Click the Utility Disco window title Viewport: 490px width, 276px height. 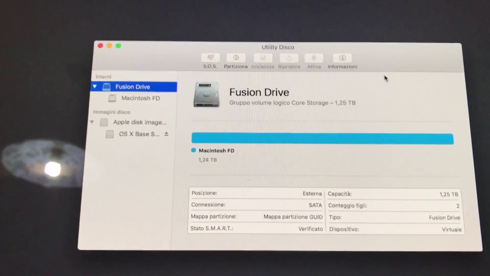tap(278, 47)
